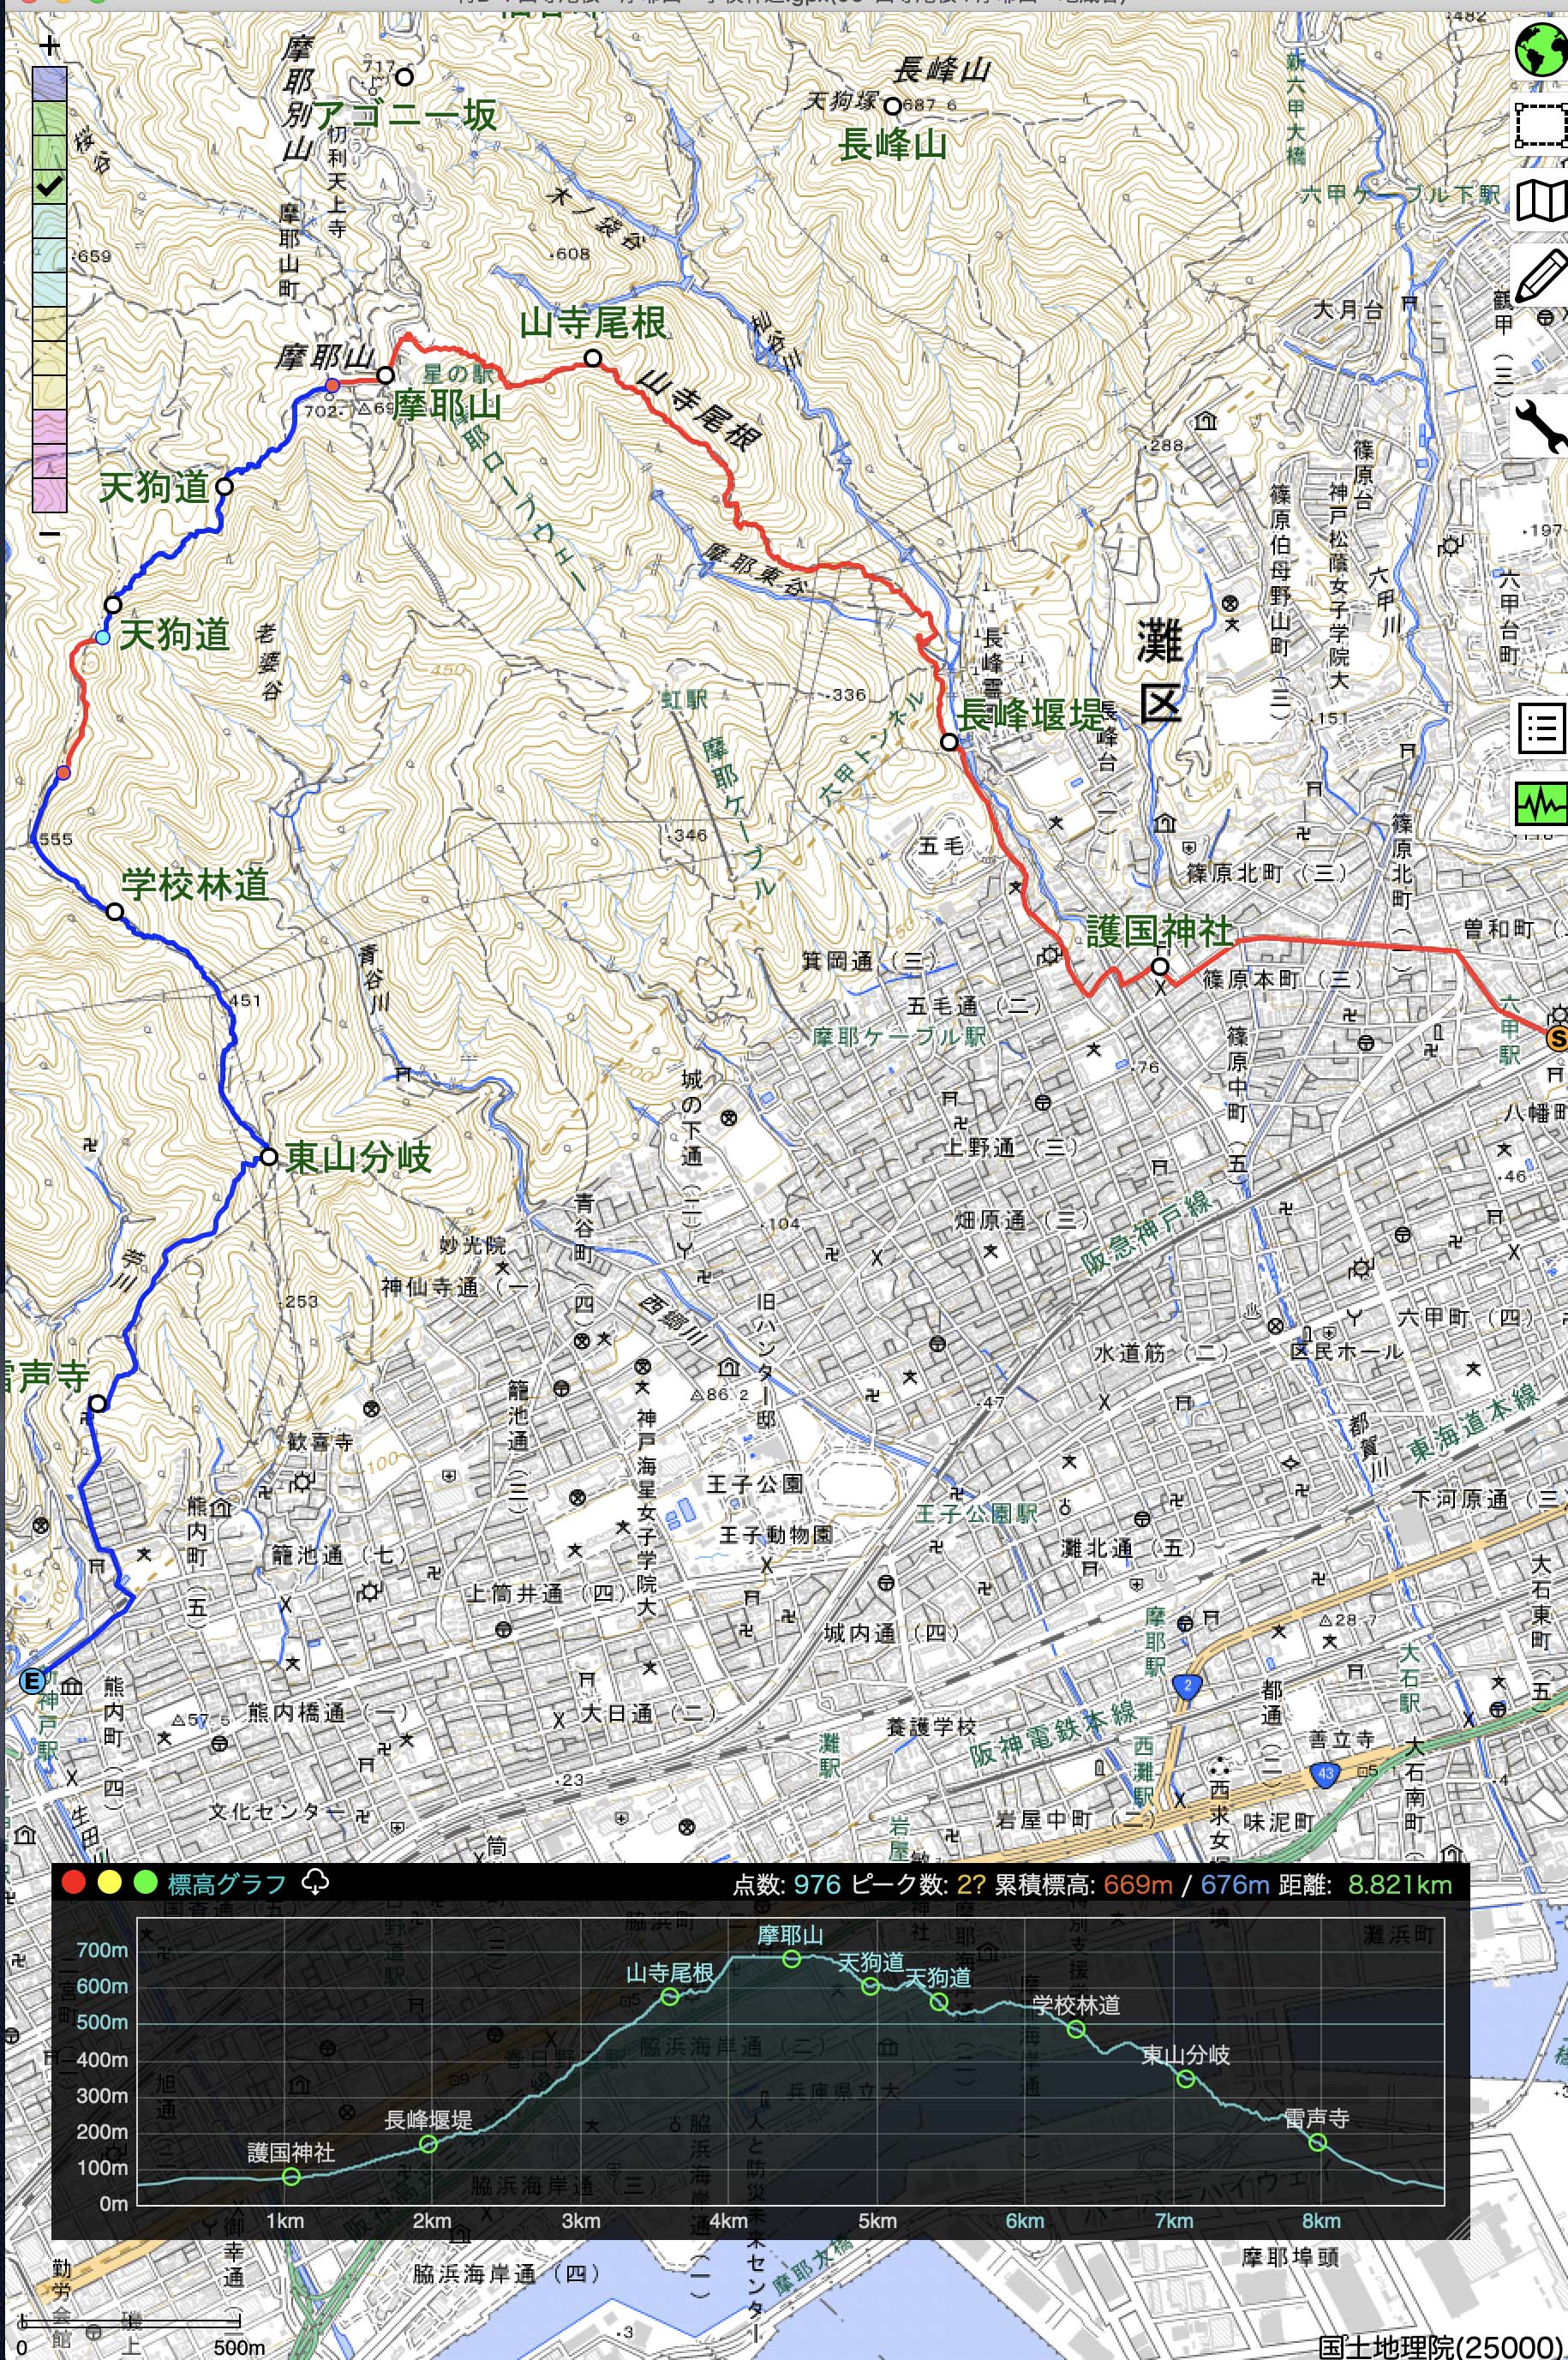
Task: Open the list panel icon
Action: click(1541, 728)
